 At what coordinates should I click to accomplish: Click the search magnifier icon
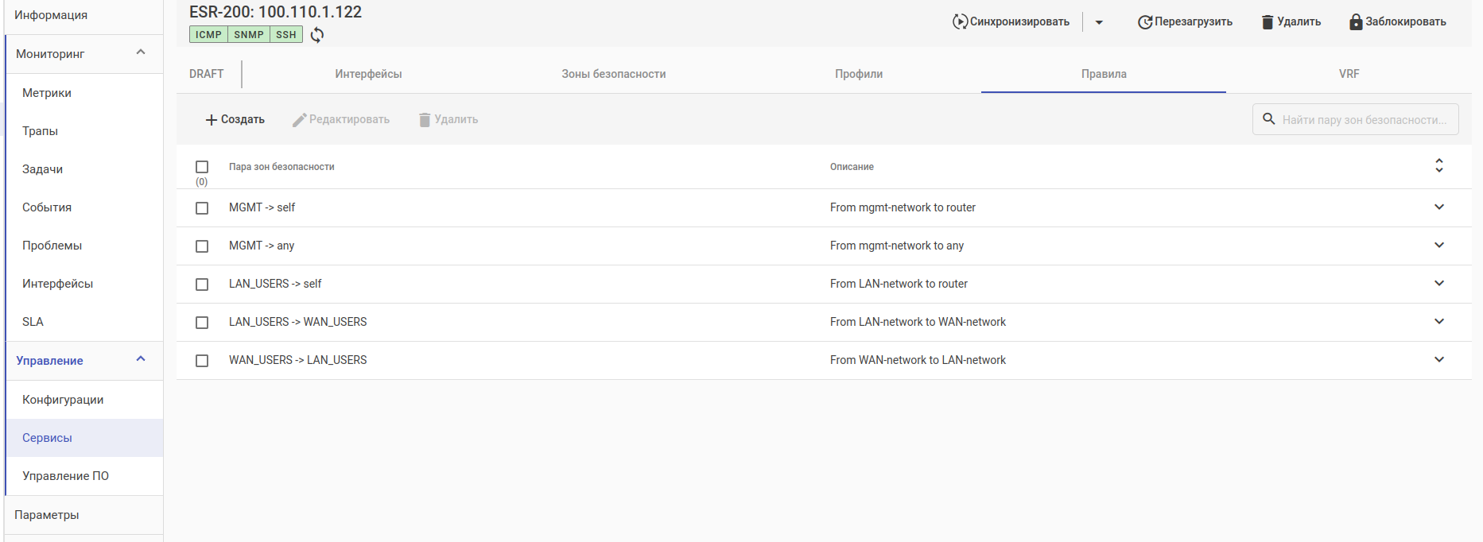pos(1269,119)
